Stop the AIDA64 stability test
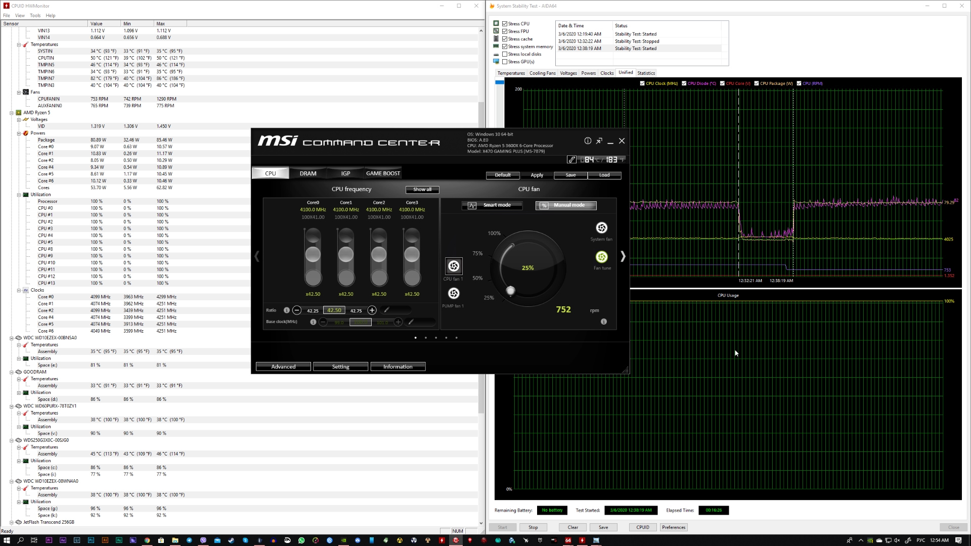The image size is (971, 546). (533, 527)
